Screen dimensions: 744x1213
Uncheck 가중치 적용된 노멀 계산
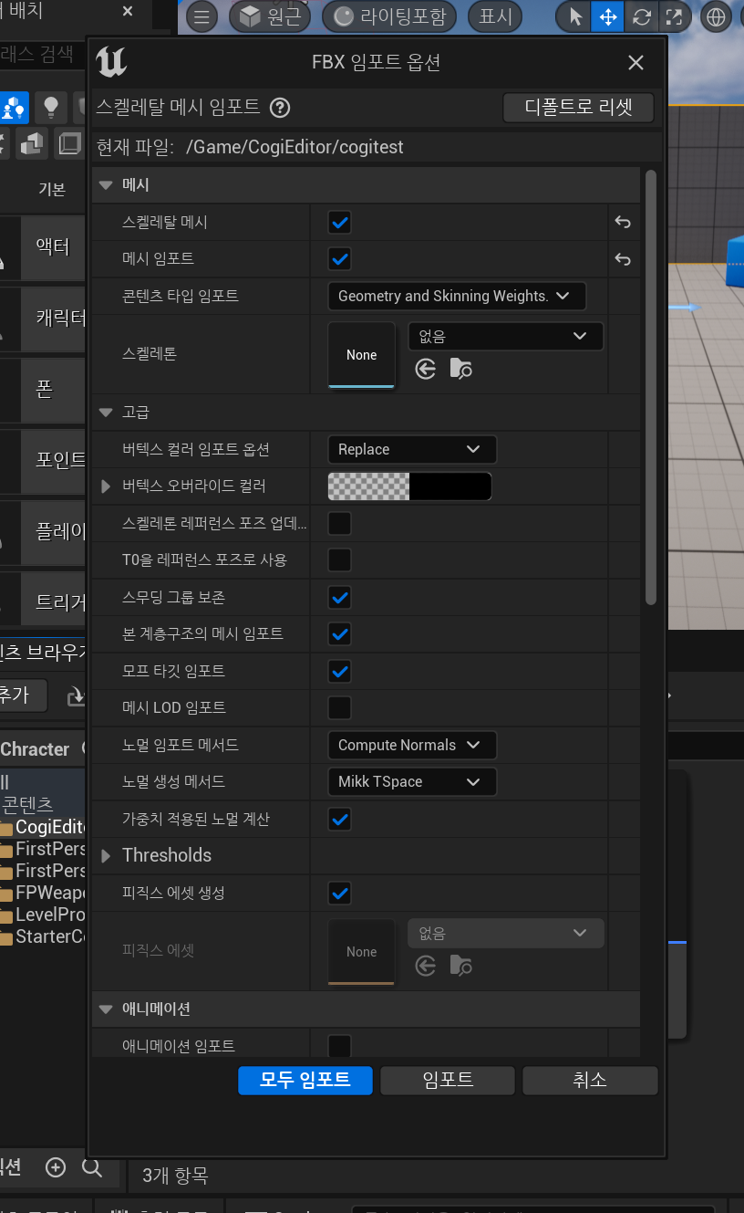click(x=340, y=819)
